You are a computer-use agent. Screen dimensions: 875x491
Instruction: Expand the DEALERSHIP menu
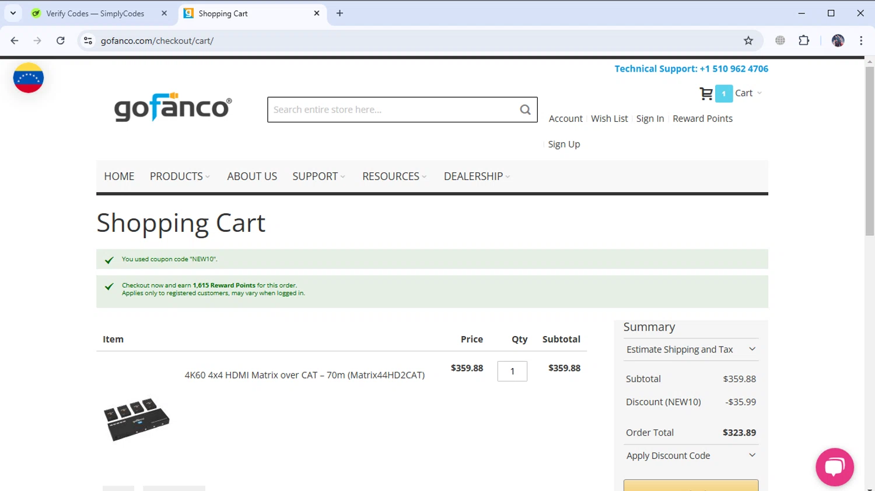(477, 176)
